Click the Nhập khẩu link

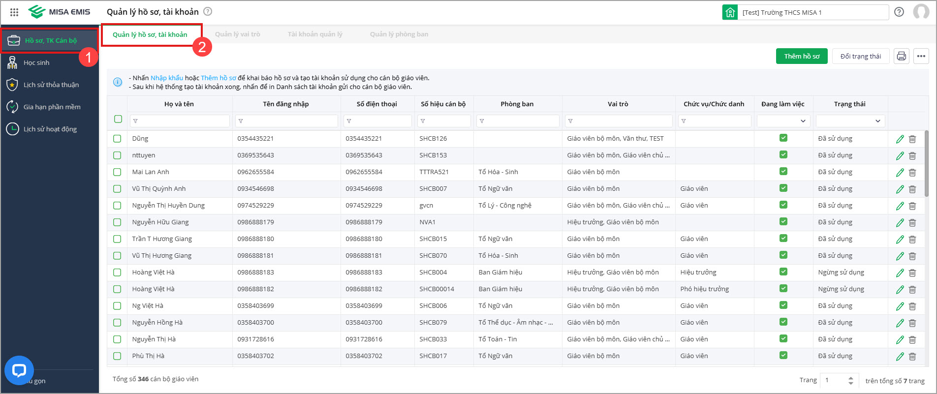click(x=166, y=78)
